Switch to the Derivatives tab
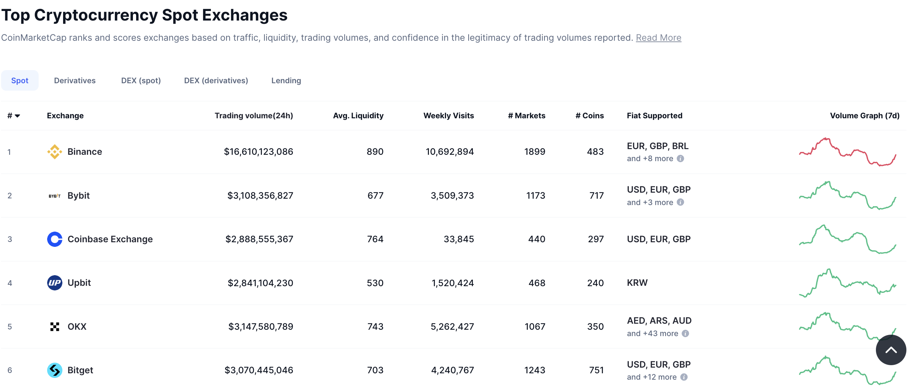 coord(75,80)
